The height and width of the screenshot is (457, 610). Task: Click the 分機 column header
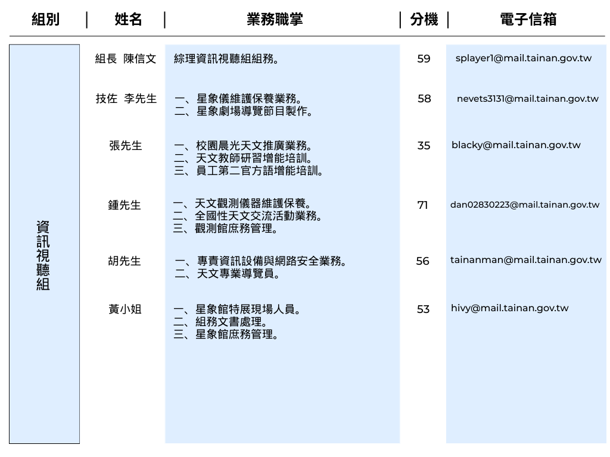pos(424,19)
